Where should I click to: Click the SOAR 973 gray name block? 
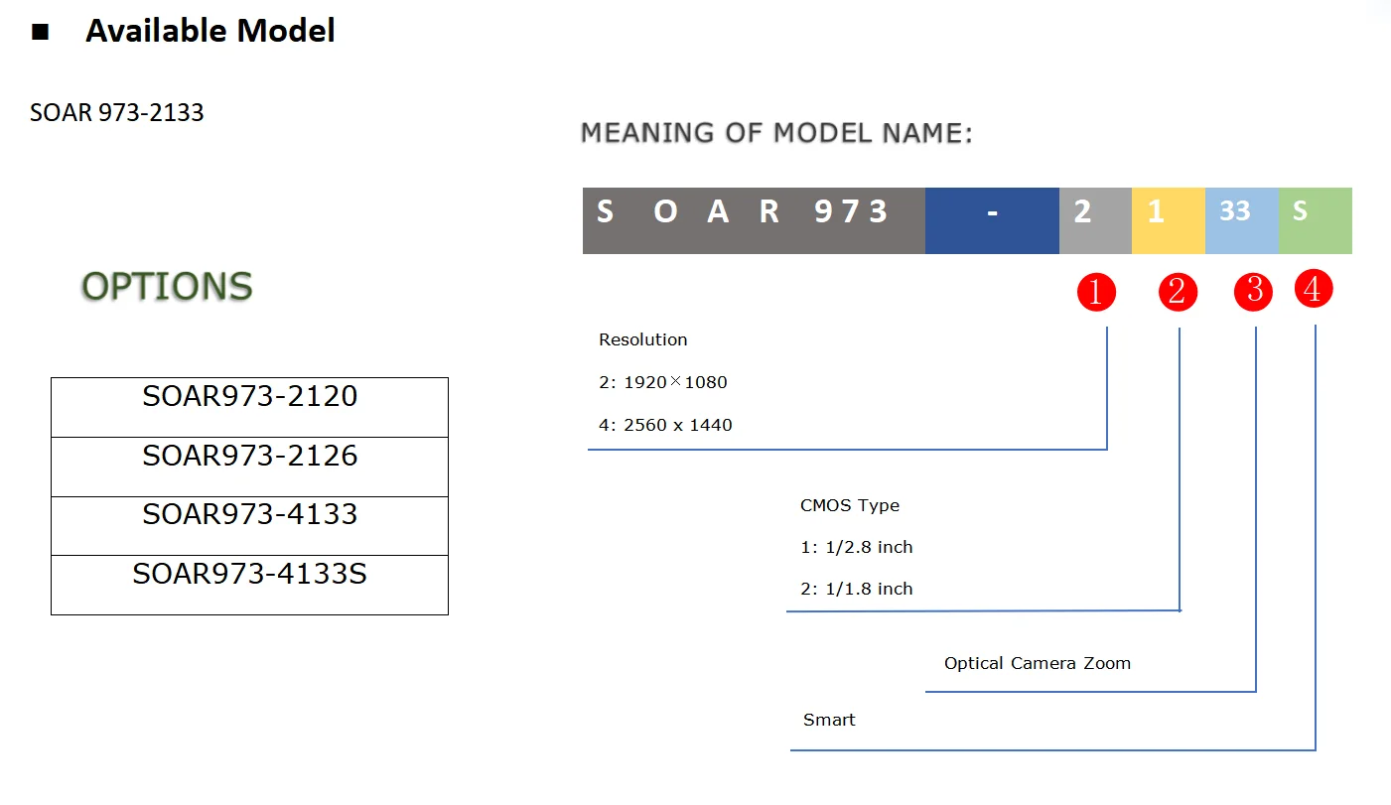pyautogui.click(x=754, y=220)
